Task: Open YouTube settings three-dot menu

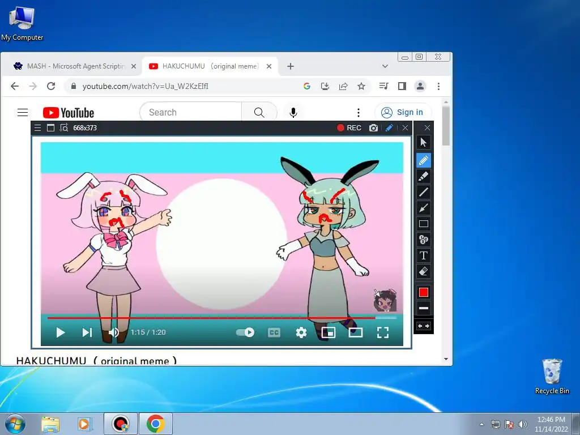Action: coord(358,113)
